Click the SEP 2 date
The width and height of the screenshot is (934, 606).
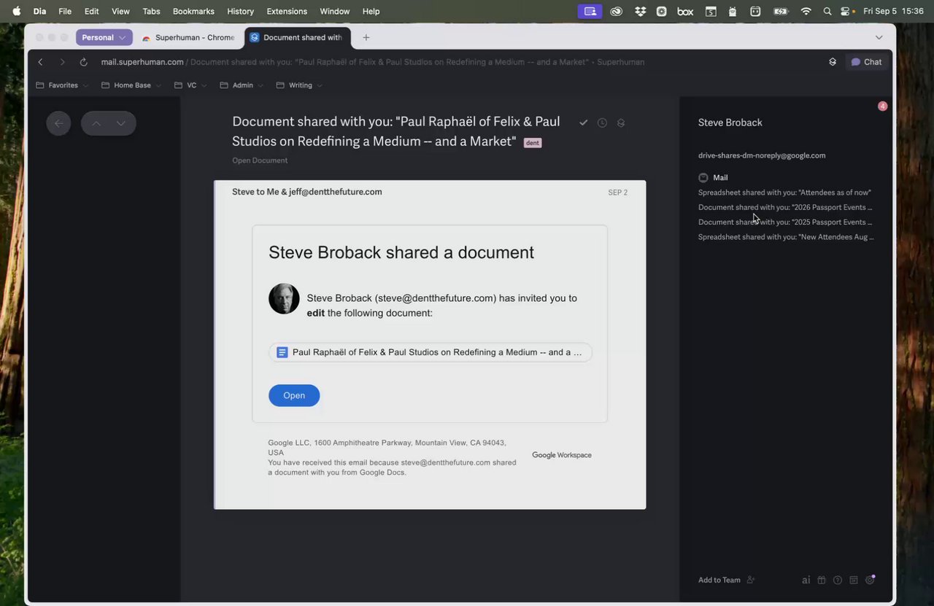pos(617,193)
